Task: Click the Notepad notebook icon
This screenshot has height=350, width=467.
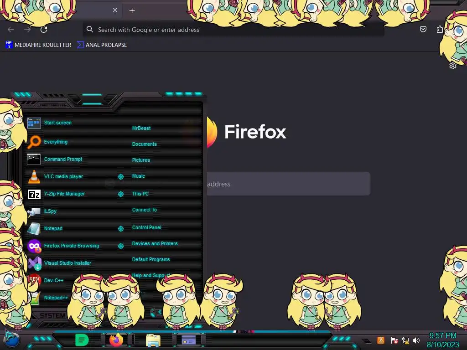Action: coord(34,229)
